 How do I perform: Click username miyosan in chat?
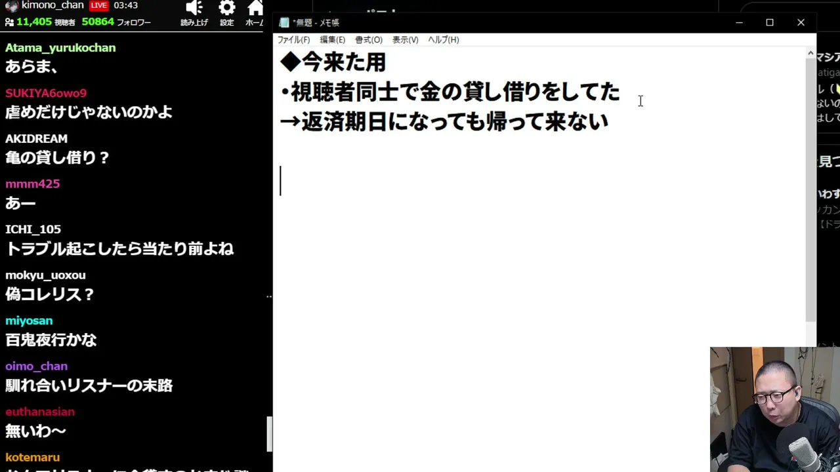(29, 321)
